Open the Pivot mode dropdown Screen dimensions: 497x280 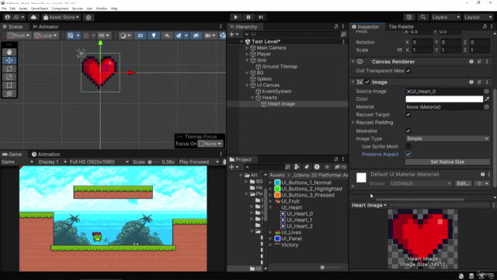19,36
